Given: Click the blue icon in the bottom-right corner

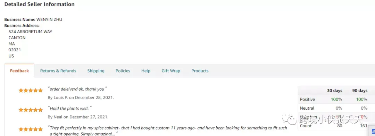Looking at the screenshot, I should [x=373, y=131].
